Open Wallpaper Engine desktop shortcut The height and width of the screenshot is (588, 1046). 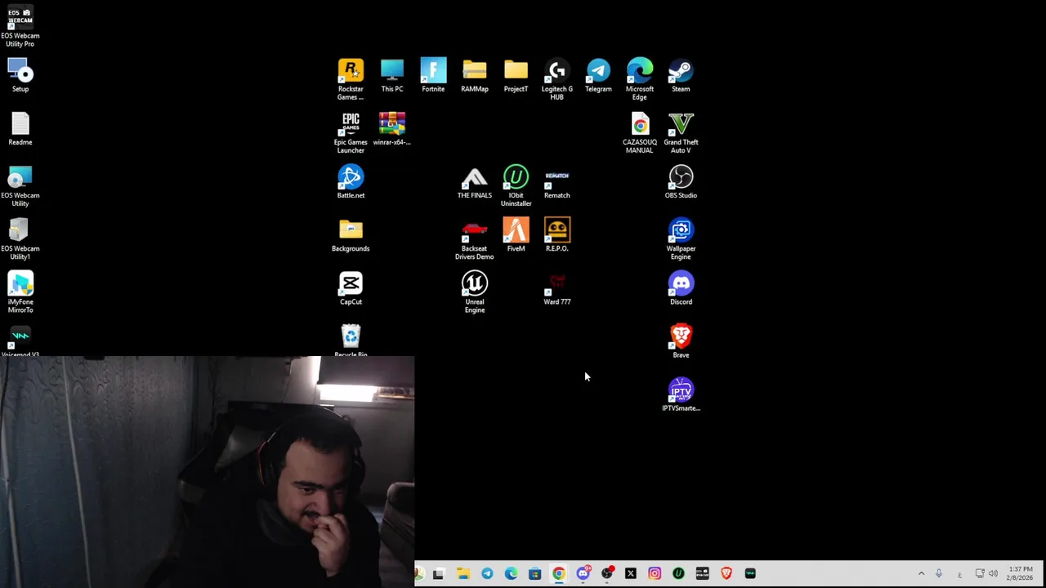point(681,238)
